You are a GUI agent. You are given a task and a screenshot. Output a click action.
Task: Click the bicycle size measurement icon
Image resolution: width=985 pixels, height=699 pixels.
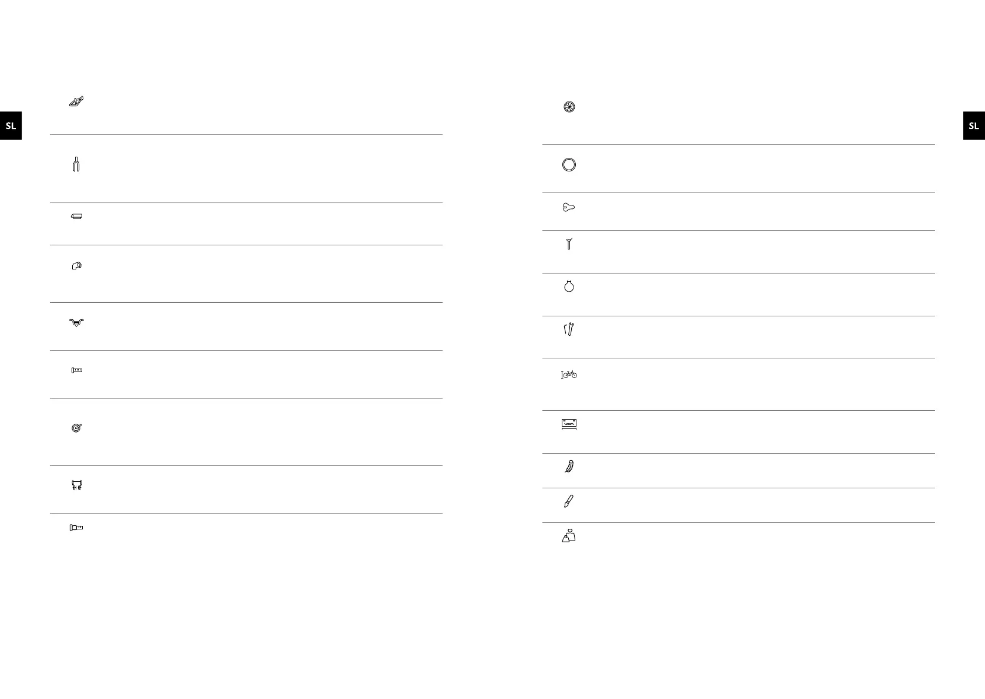click(x=569, y=374)
